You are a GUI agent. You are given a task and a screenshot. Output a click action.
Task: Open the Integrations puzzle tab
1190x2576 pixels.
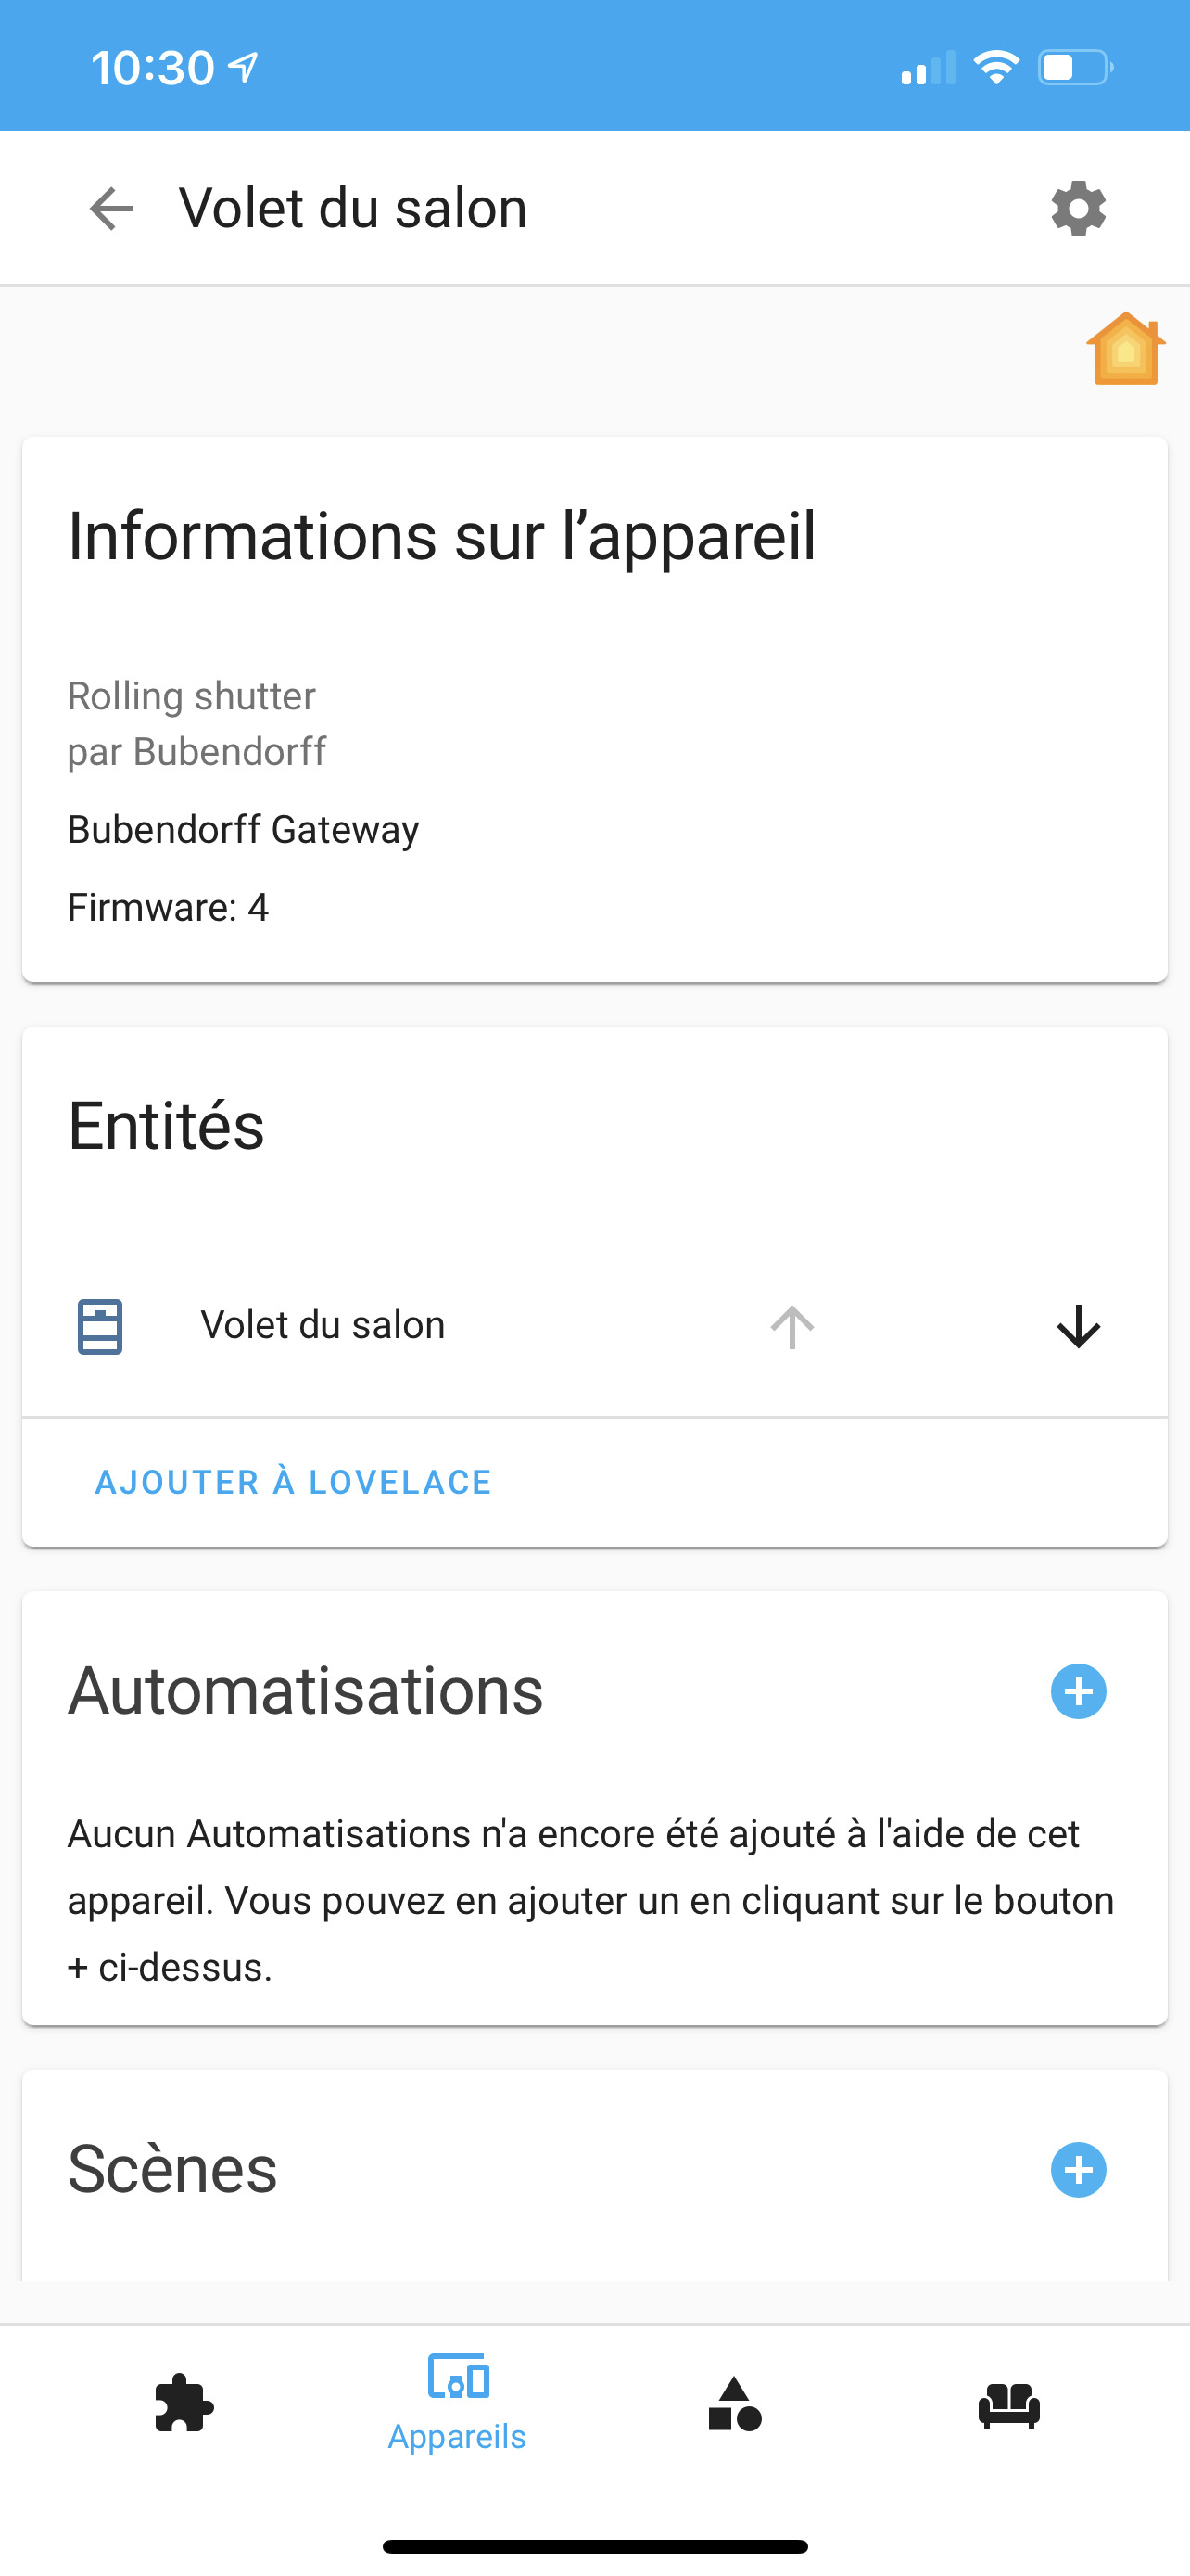pos(184,2403)
